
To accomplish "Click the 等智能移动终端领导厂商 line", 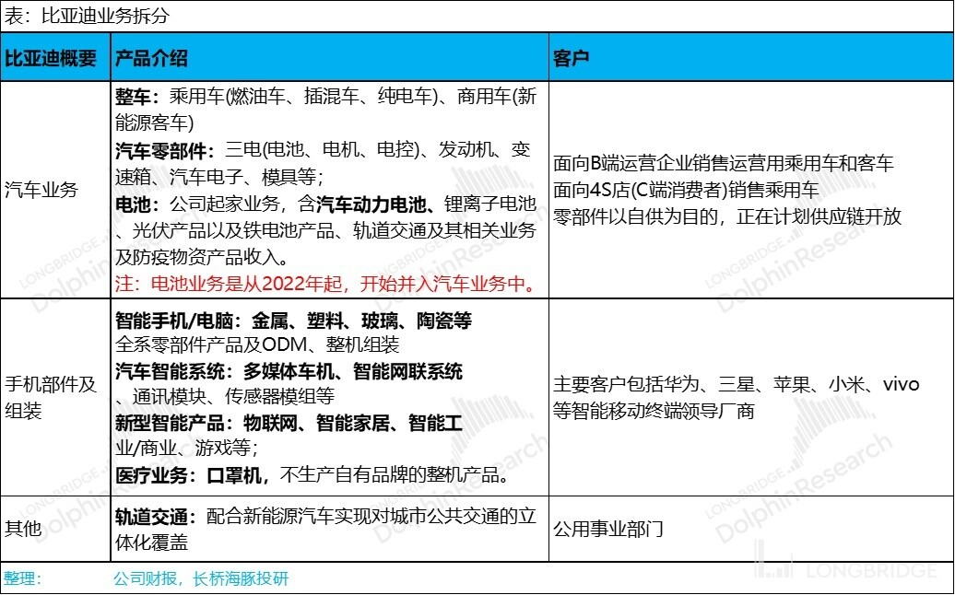I will click(654, 411).
